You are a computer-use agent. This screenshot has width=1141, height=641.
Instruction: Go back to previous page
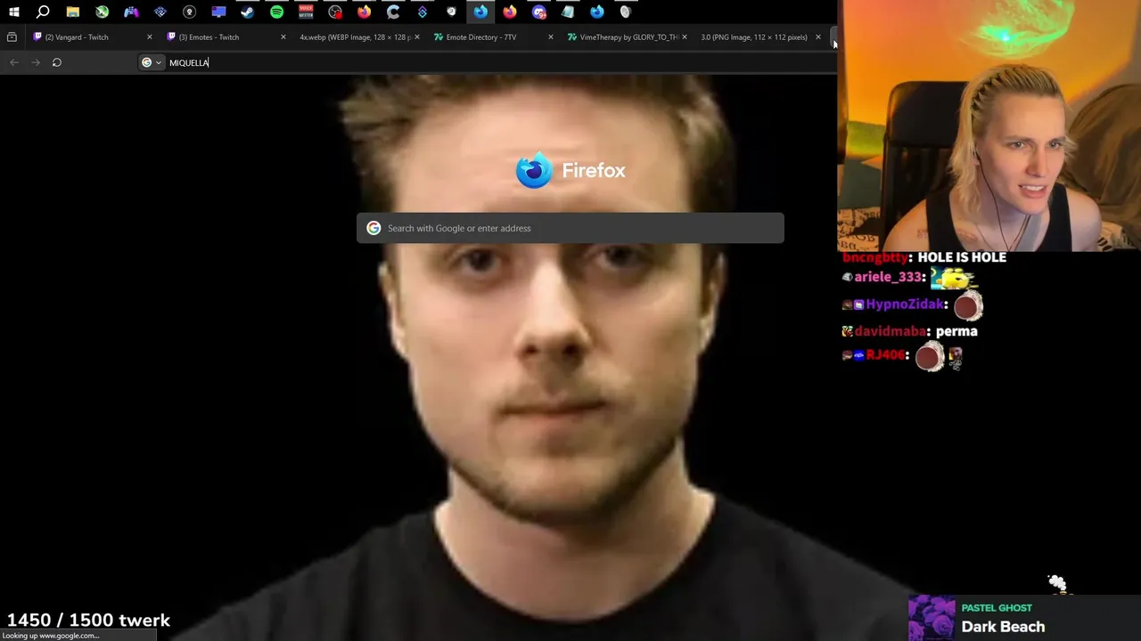coord(13,62)
